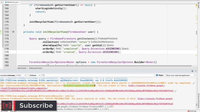Open the Verbose log level dropdown
The width and height of the screenshot is (200, 112).
coord(35,75)
